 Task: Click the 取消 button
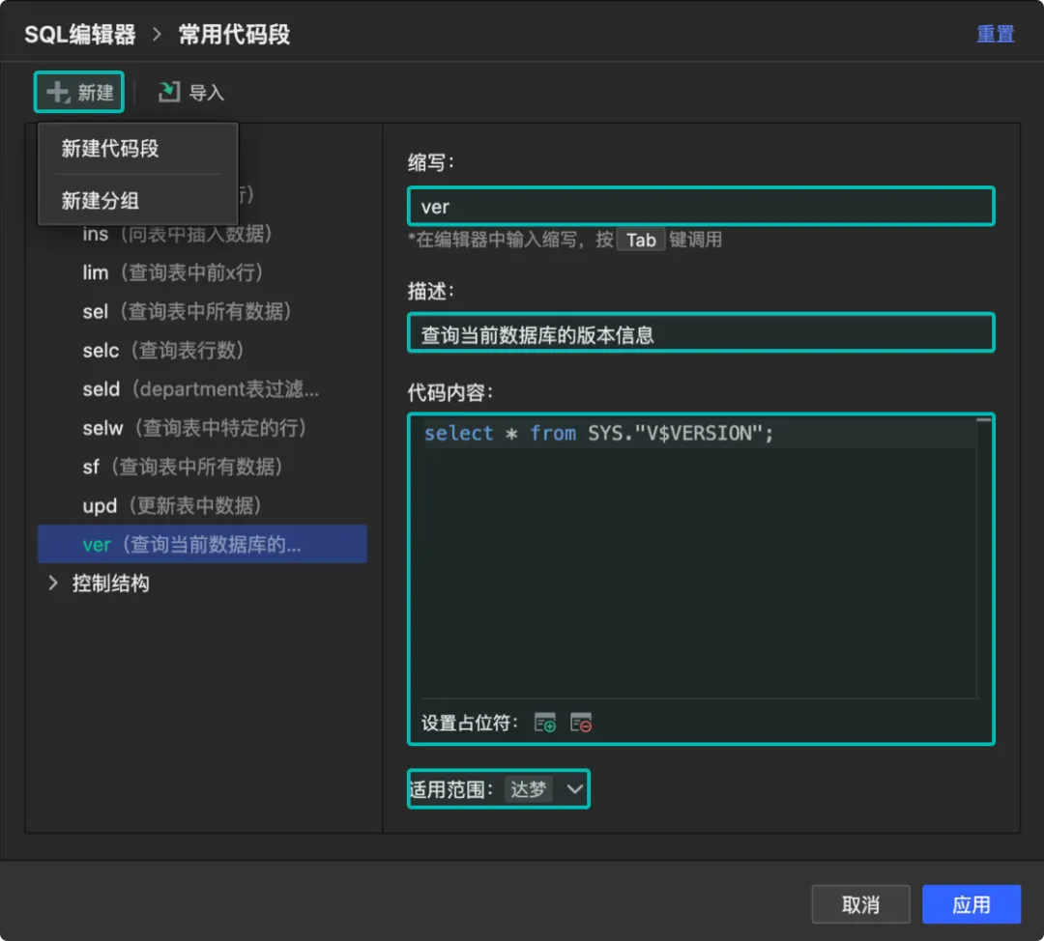point(860,904)
